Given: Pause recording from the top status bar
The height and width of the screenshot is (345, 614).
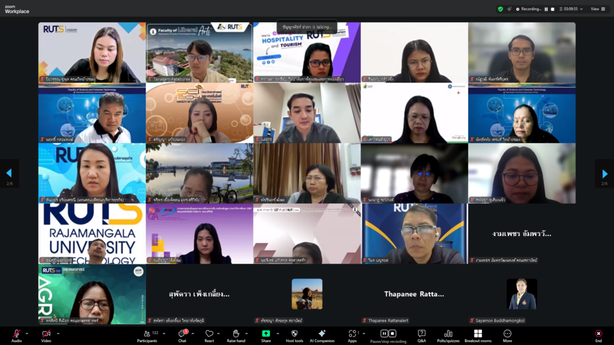Looking at the screenshot, I should 546,9.
